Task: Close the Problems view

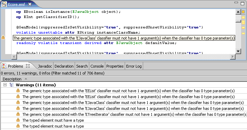Action: click(28, 66)
